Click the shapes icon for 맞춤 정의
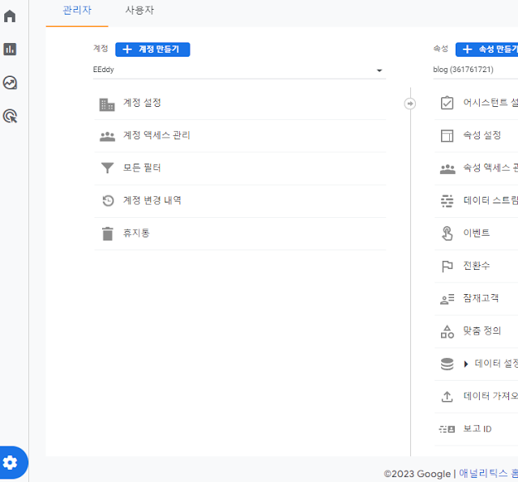This screenshot has width=518, height=482. click(447, 331)
